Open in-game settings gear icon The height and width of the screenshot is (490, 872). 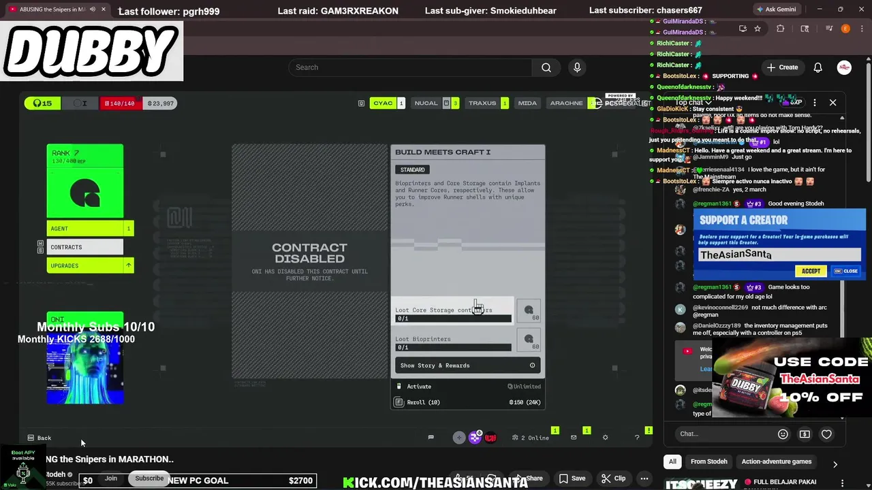(x=605, y=438)
